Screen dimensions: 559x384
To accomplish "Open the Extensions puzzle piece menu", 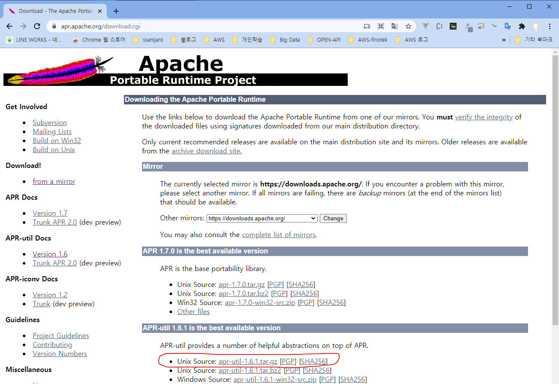I will click(x=522, y=26).
